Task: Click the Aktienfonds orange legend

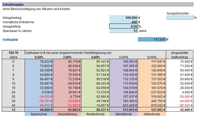Action: coord(152,114)
